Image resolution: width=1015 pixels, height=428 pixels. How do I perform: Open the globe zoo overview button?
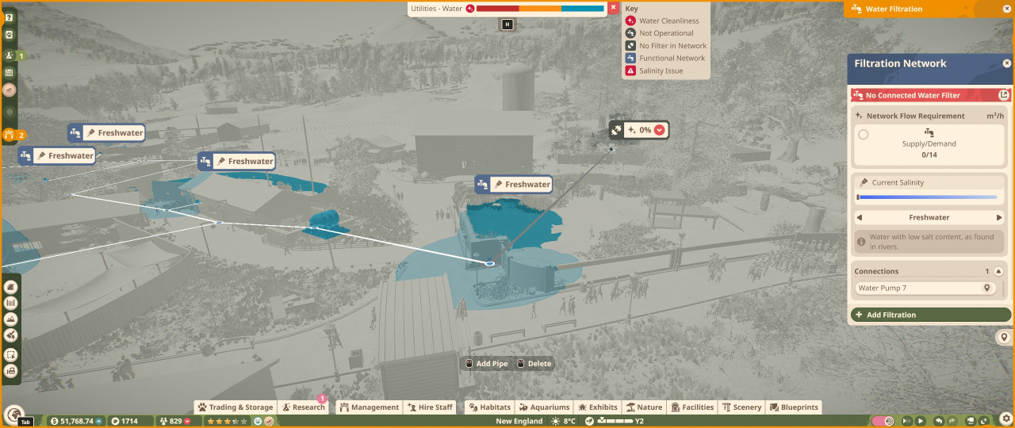point(13,414)
